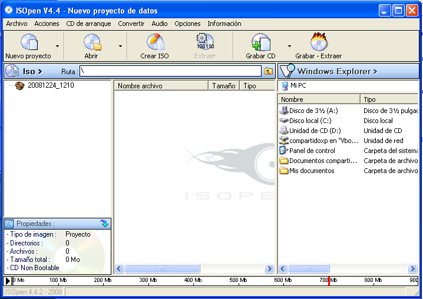Click the compartidoxp network drive icon
The width and height of the screenshot is (423, 299).
tap(284, 140)
